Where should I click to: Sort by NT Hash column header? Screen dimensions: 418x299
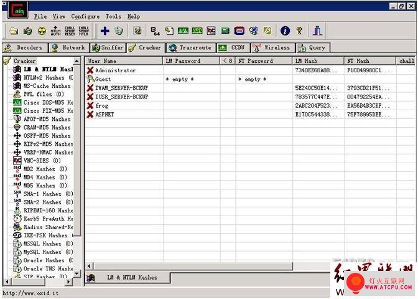click(370, 61)
